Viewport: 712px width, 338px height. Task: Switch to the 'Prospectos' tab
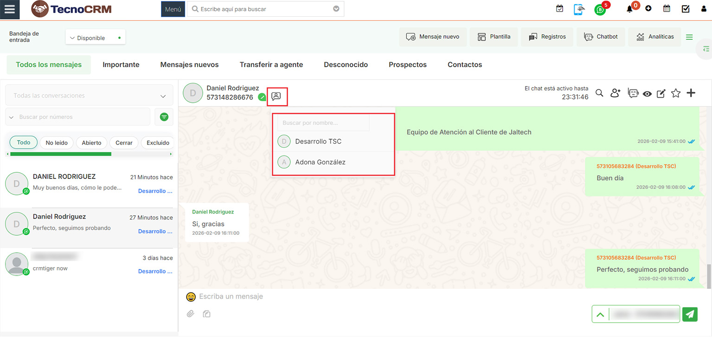[407, 65]
